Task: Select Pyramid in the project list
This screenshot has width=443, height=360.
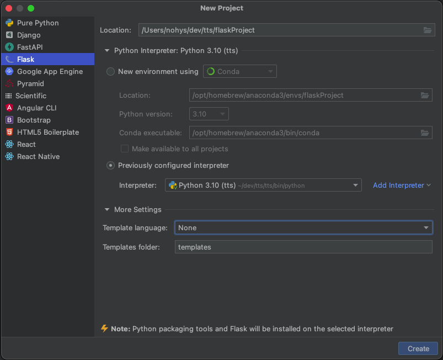Action: pos(48,83)
